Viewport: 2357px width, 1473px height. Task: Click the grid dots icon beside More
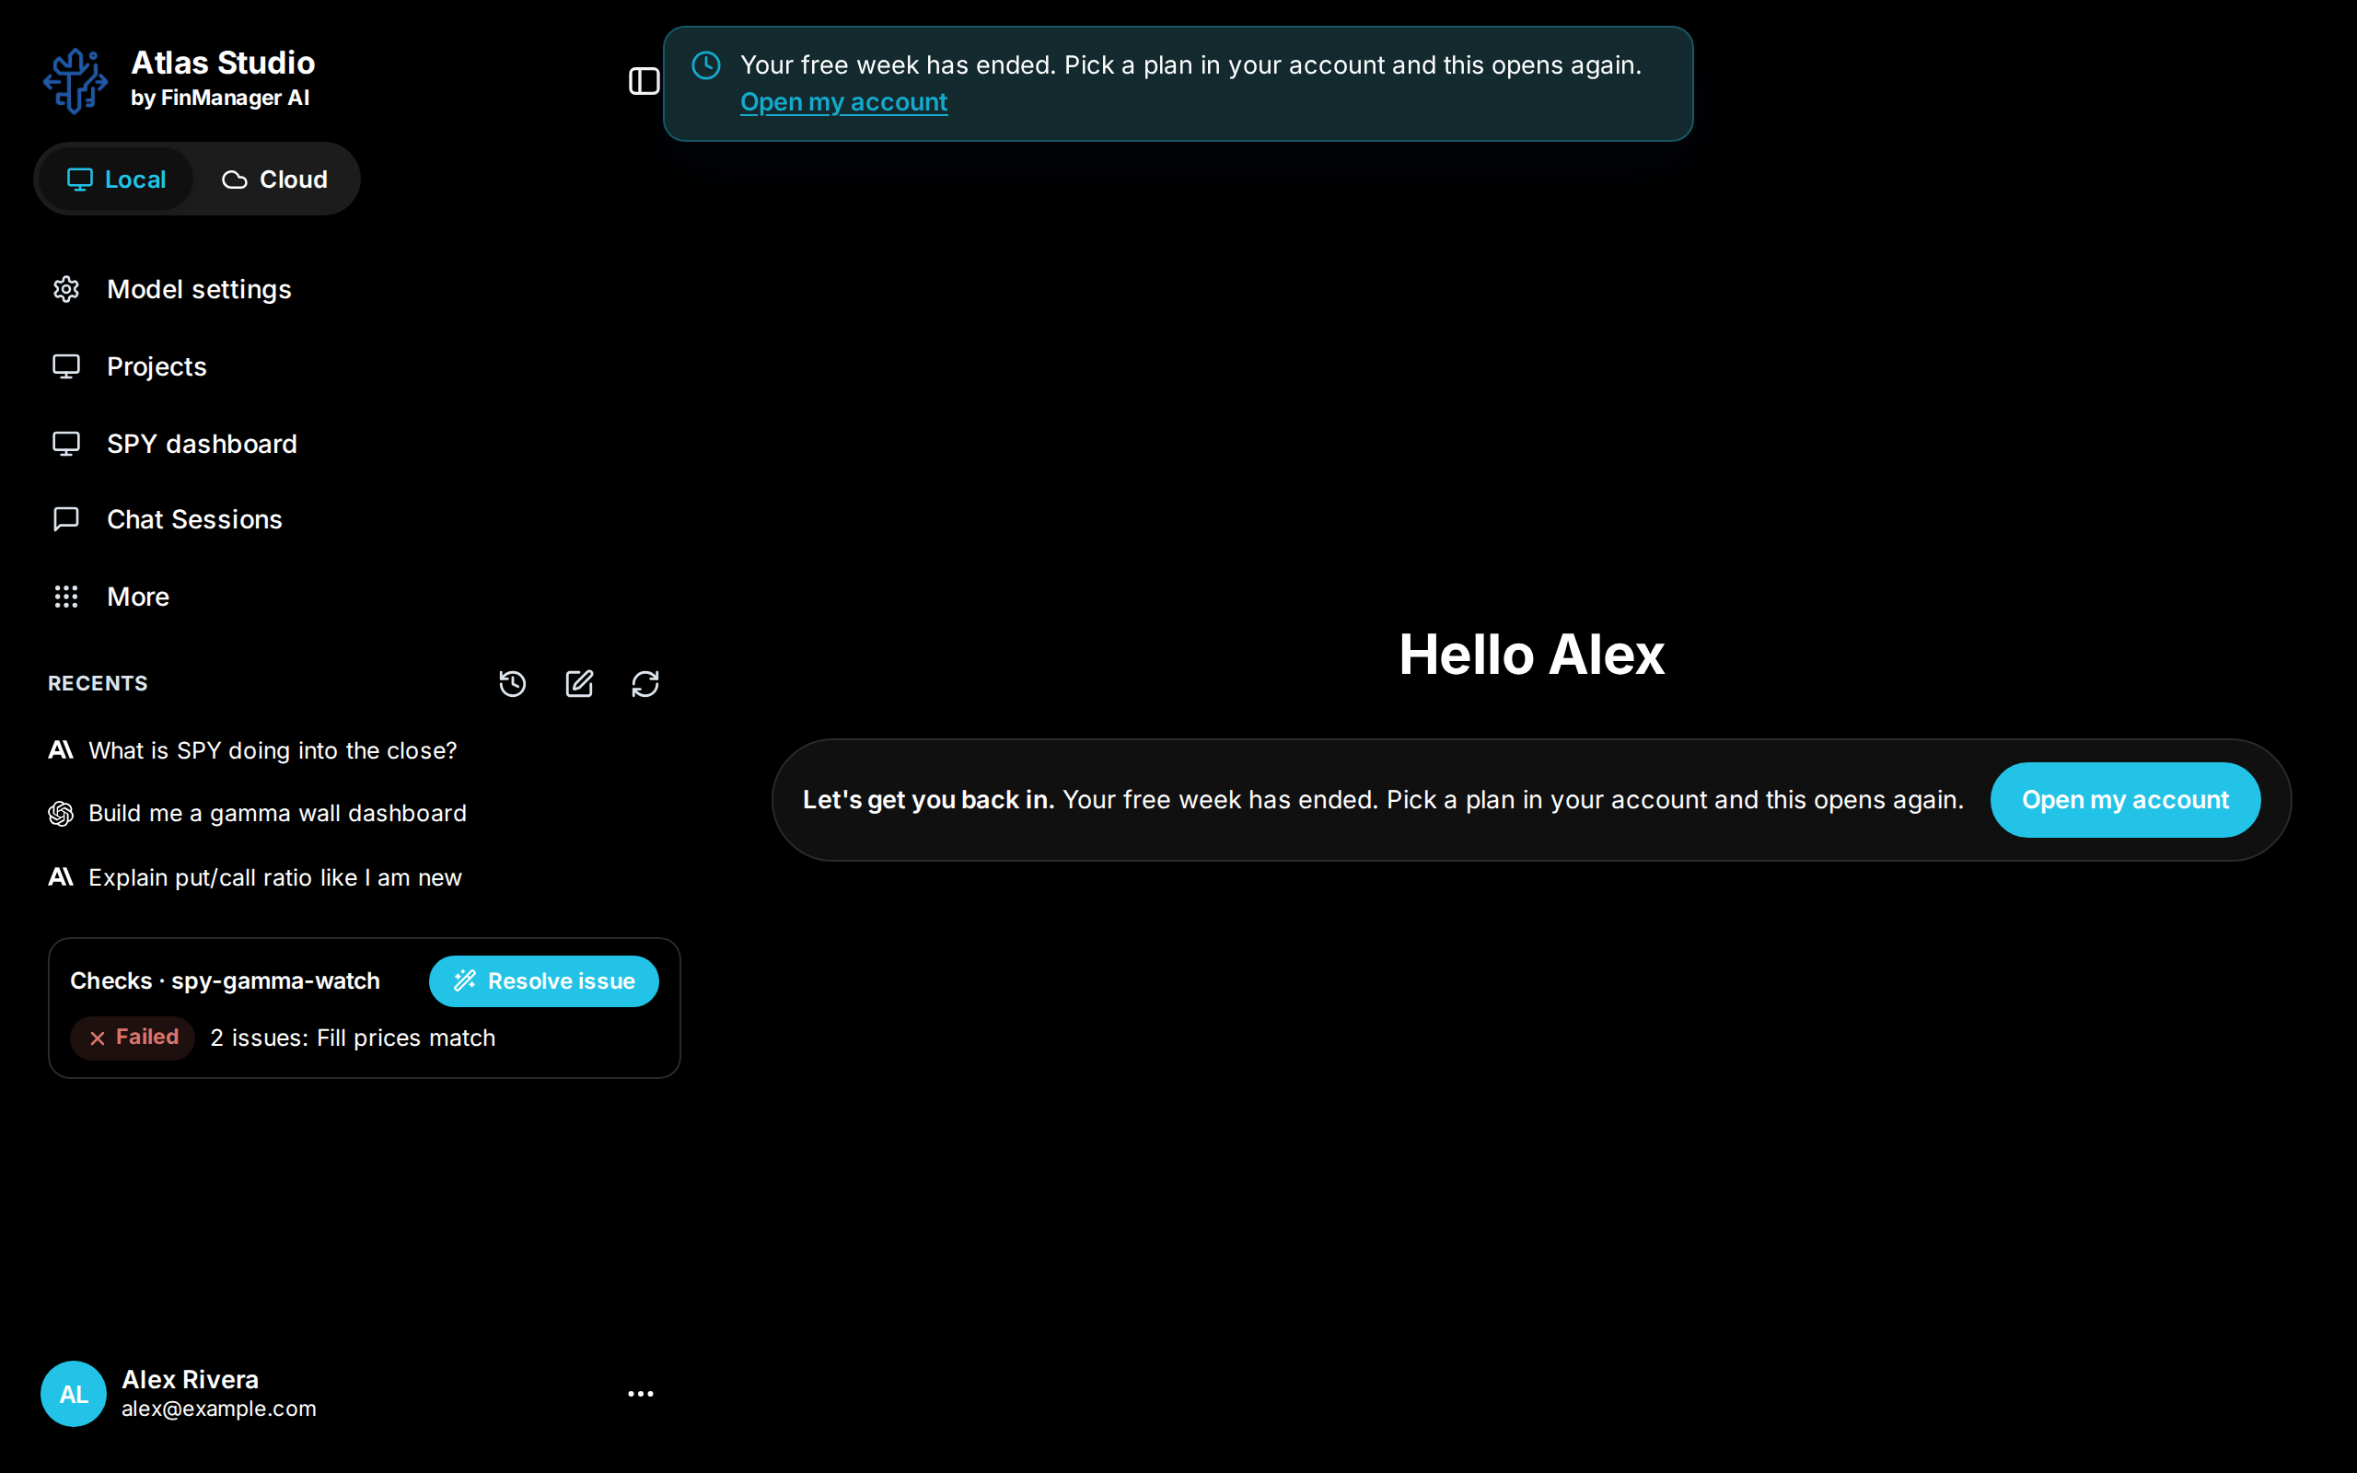pyautogui.click(x=66, y=597)
